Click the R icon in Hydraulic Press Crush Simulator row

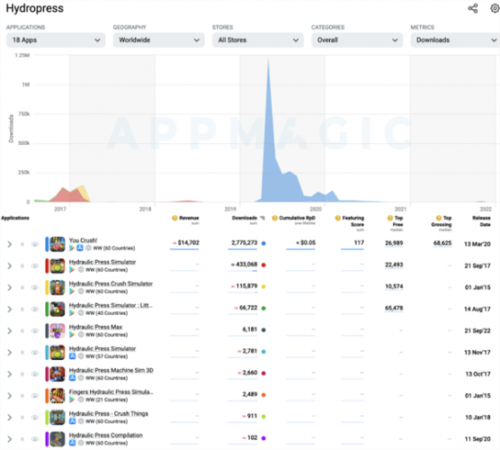(x=22, y=288)
